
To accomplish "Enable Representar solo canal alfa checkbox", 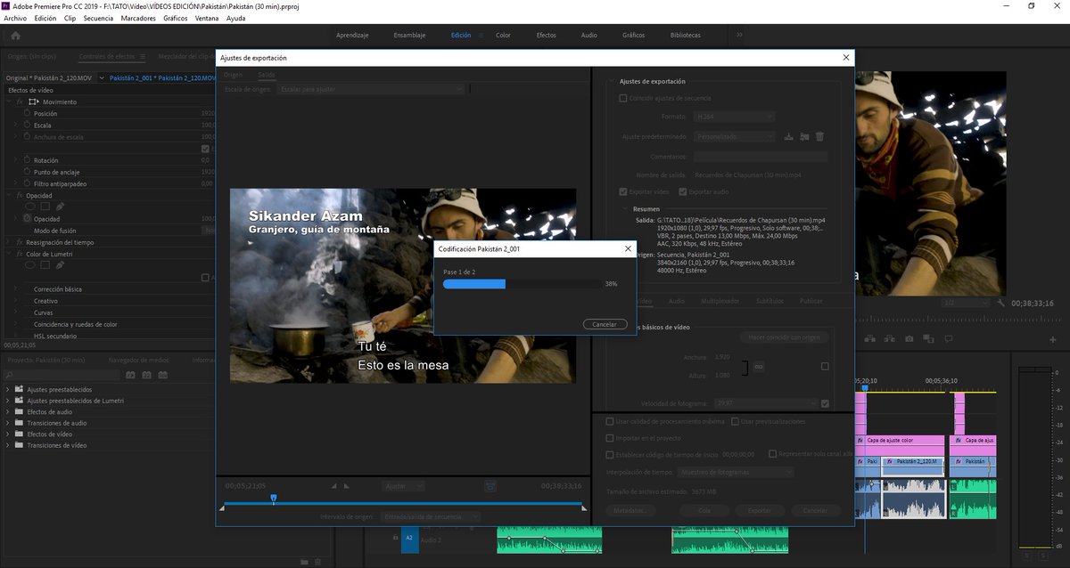I will pyautogui.click(x=773, y=454).
